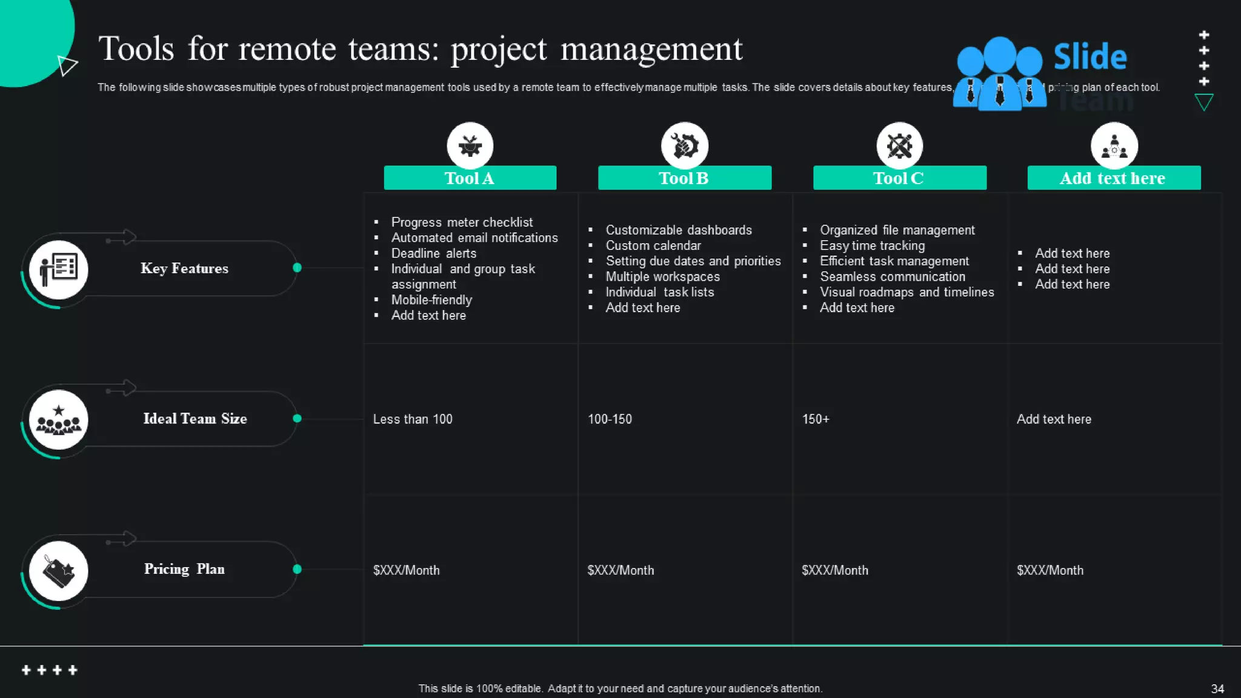This screenshot has height=698, width=1241.
Task: Click the Key Features presenter icon
Action: pyautogui.click(x=59, y=269)
